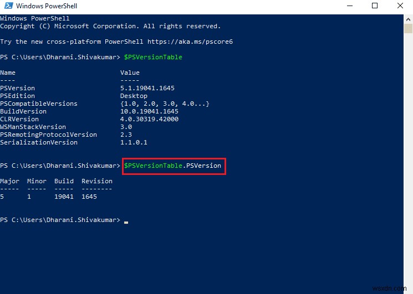Click the 'PSRemotingProtocolVersion' row name
The image size is (413, 294).
click(x=48, y=135)
